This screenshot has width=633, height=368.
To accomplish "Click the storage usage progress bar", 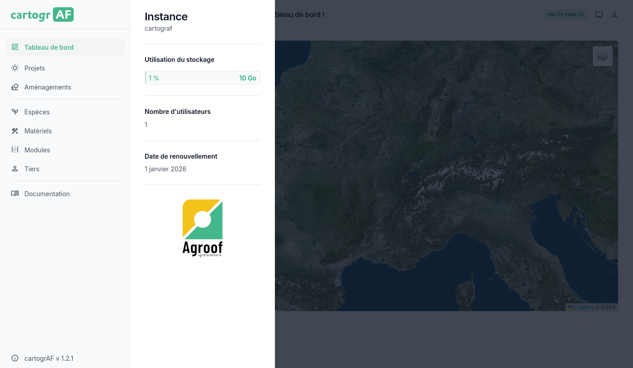I will [x=202, y=78].
